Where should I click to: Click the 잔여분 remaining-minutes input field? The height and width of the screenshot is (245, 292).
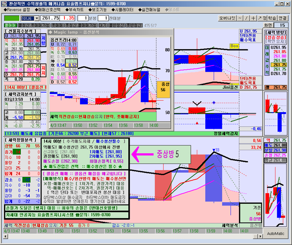[x=103, y=18]
